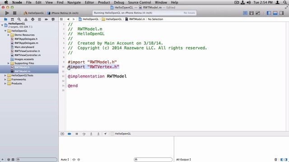289x162 pixels.
Task: Open the Apple menu
Action: [6, 2]
